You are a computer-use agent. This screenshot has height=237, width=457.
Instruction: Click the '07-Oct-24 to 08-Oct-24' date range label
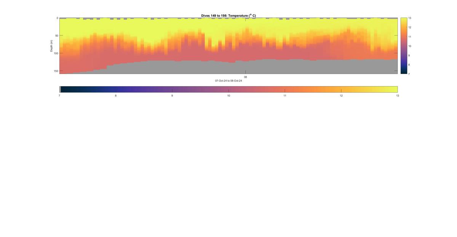click(228, 81)
